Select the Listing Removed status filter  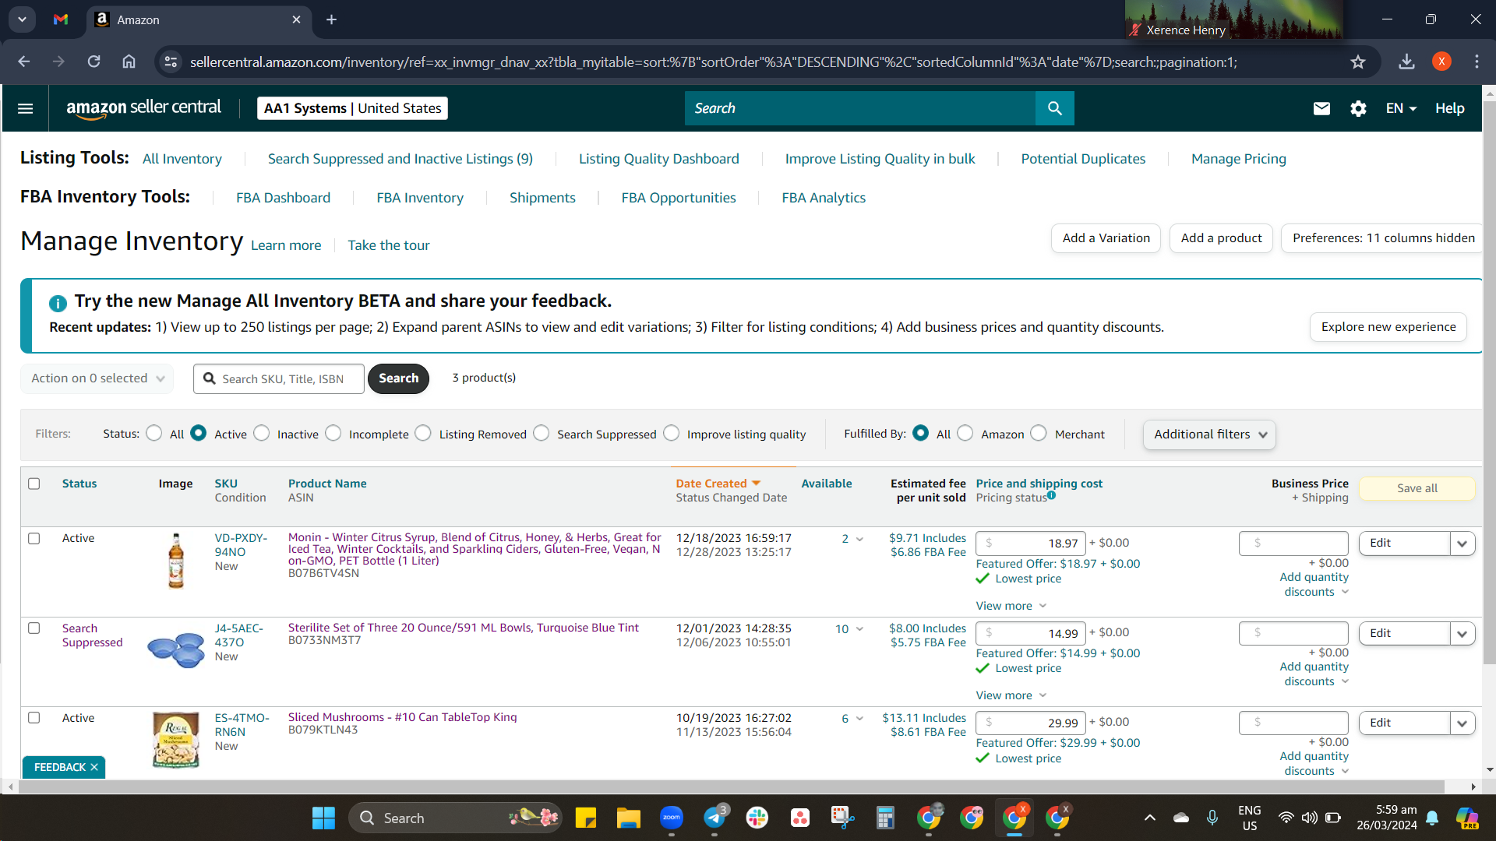point(423,433)
